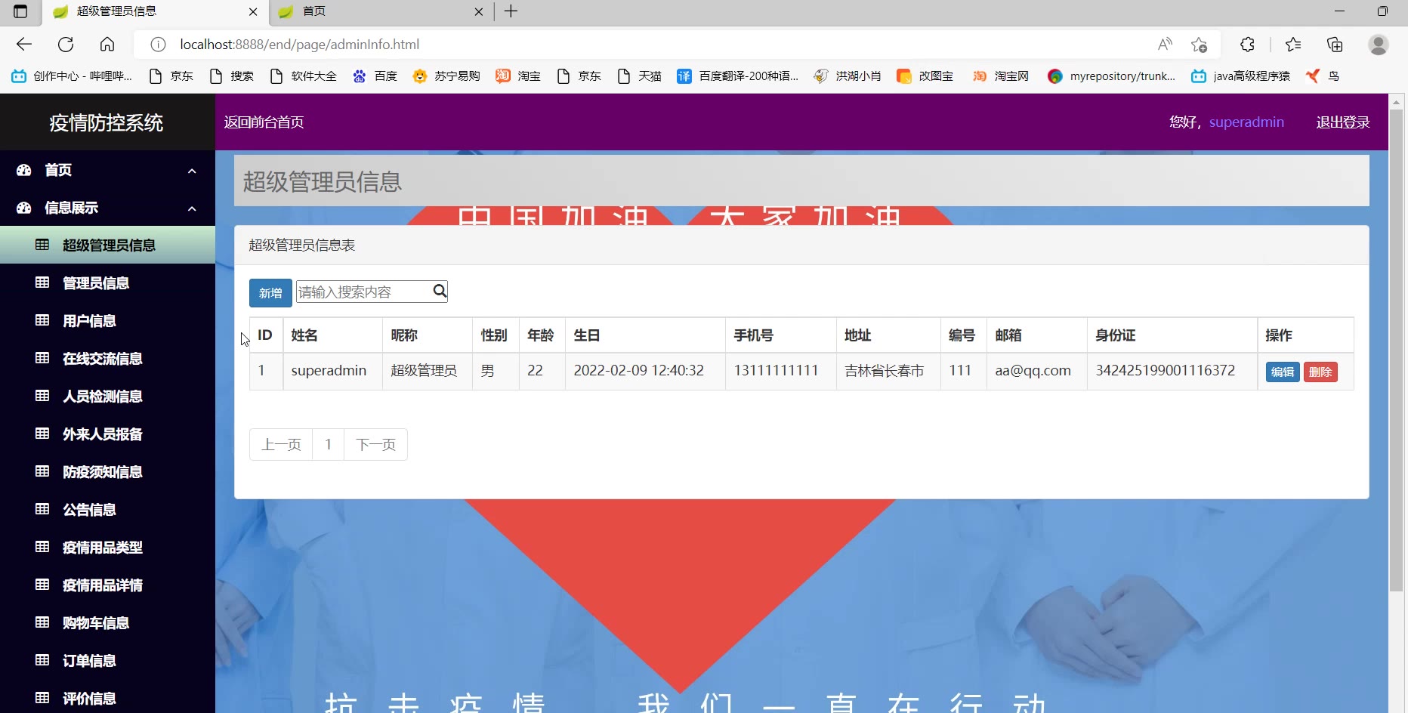The width and height of the screenshot is (1408, 713).
Task: Click 返回前台首页 link in header
Action: click(x=264, y=122)
